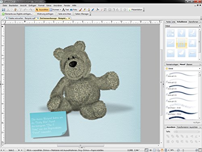This screenshot has height=152, width=202.
Task: Click Widmung einfügen button
Action: [x=44, y=14]
